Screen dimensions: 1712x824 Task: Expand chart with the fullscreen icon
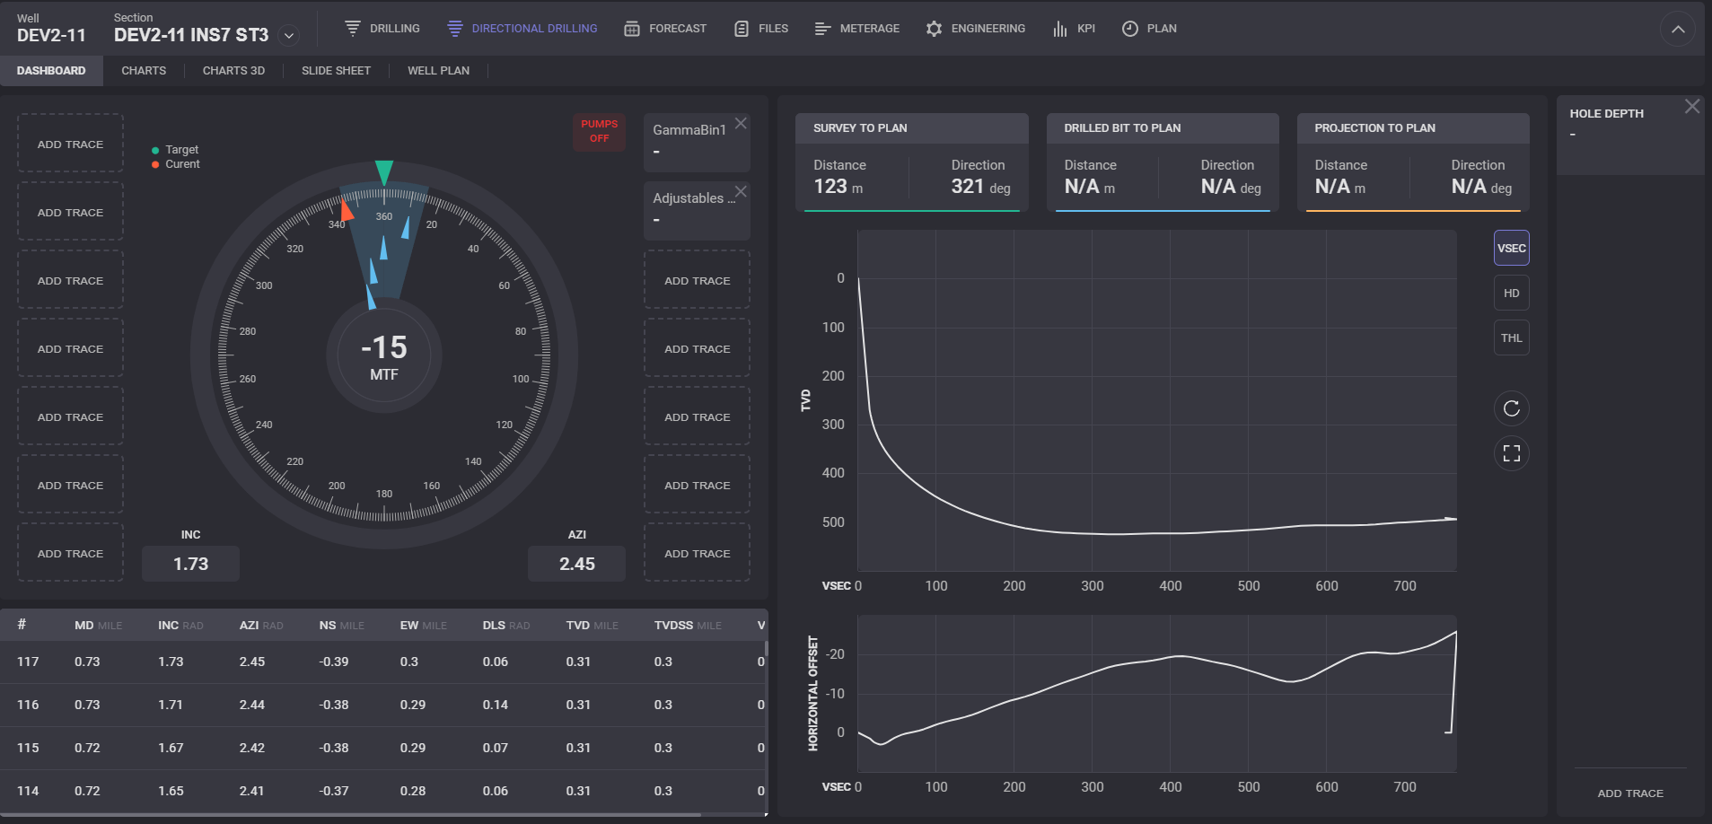point(1511,453)
